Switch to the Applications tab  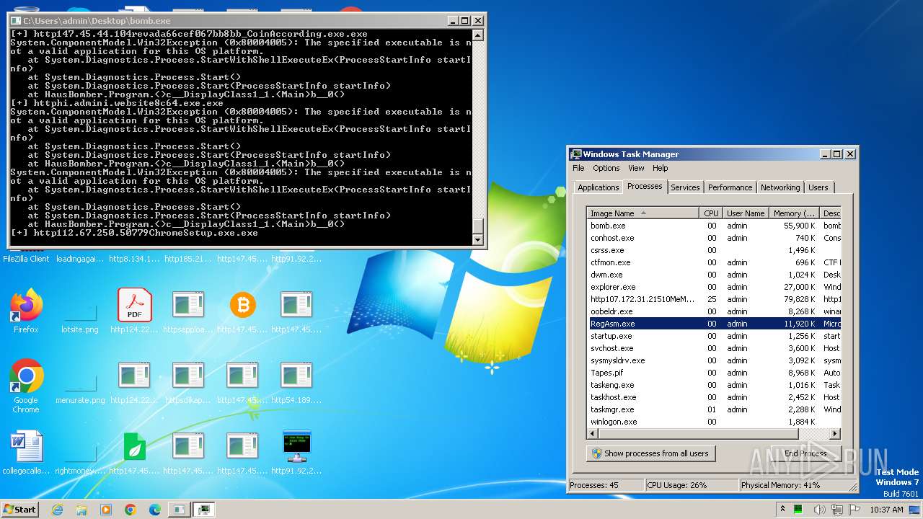coord(598,187)
